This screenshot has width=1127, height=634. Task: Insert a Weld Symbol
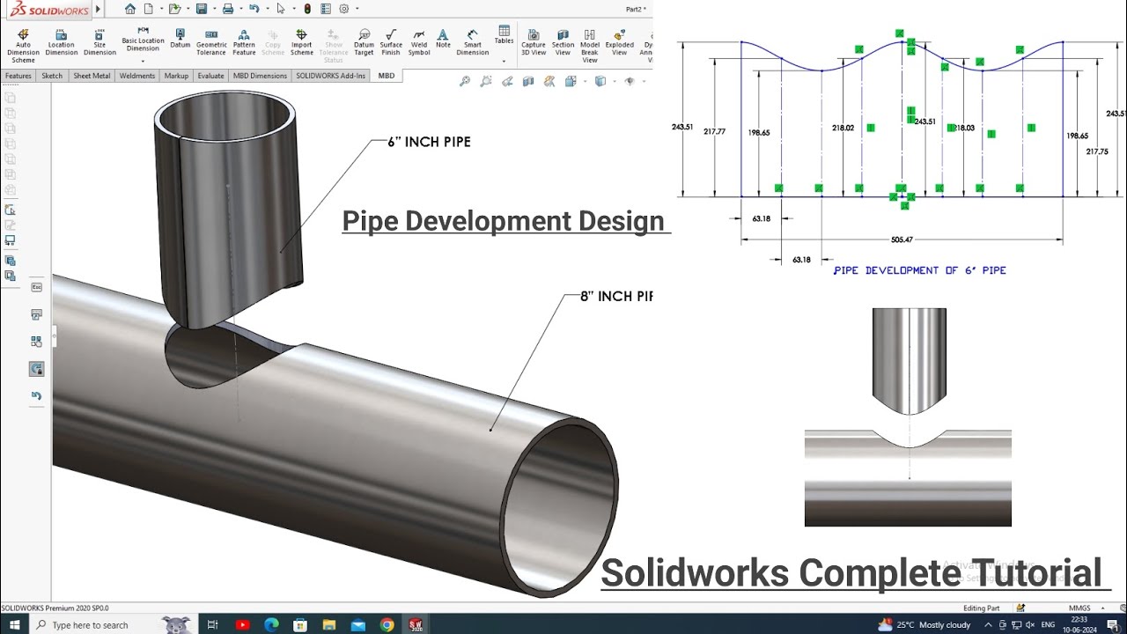pyautogui.click(x=419, y=42)
